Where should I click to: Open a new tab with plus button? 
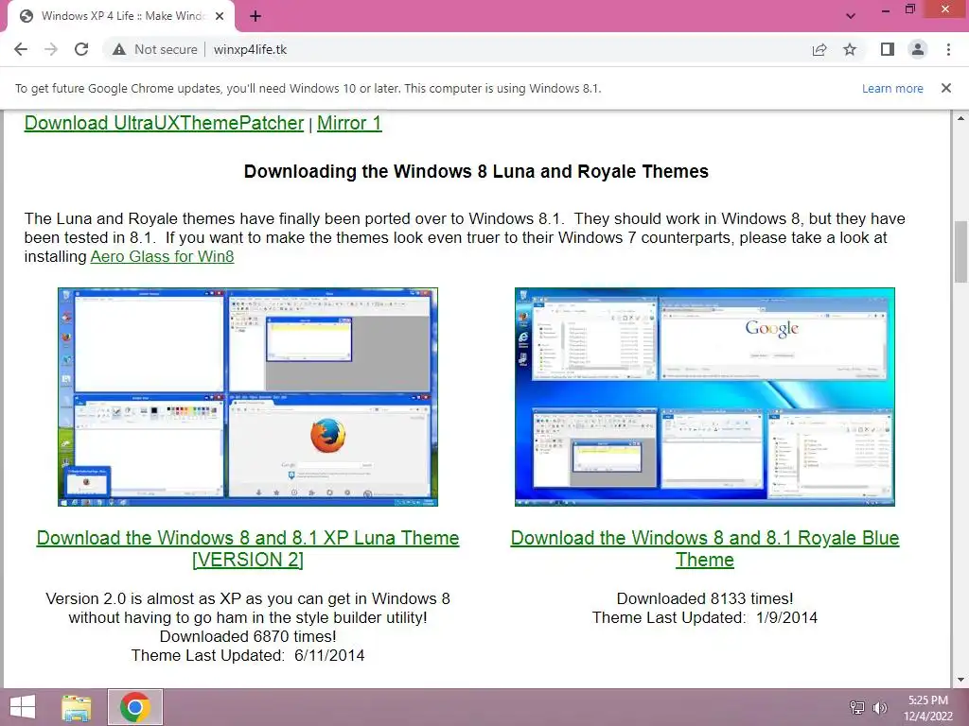pyautogui.click(x=255, y=16)
